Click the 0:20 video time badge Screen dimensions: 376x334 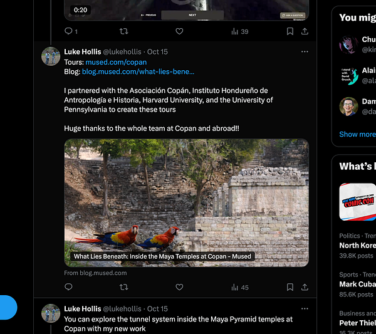tap(80, 10)
